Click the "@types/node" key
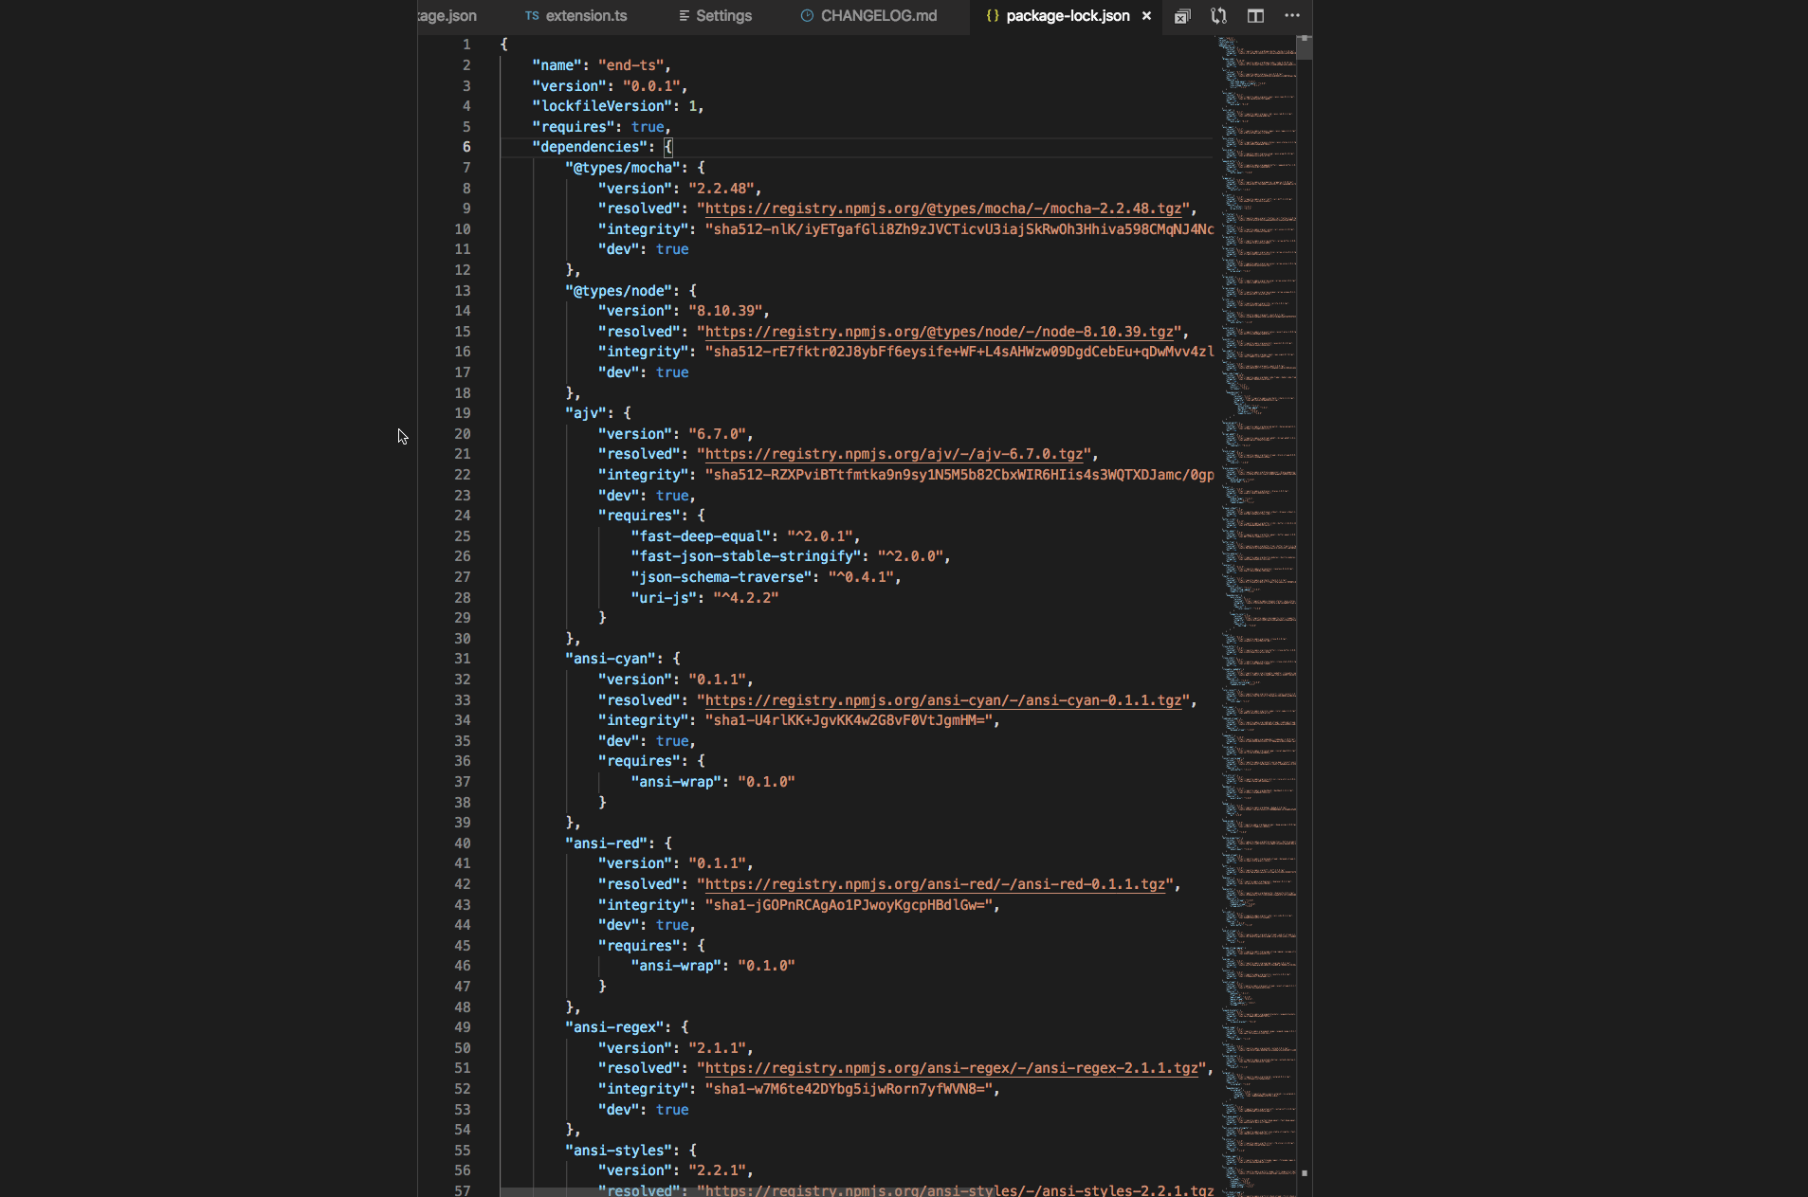The image size is (1808, 1197). point(618,291)
